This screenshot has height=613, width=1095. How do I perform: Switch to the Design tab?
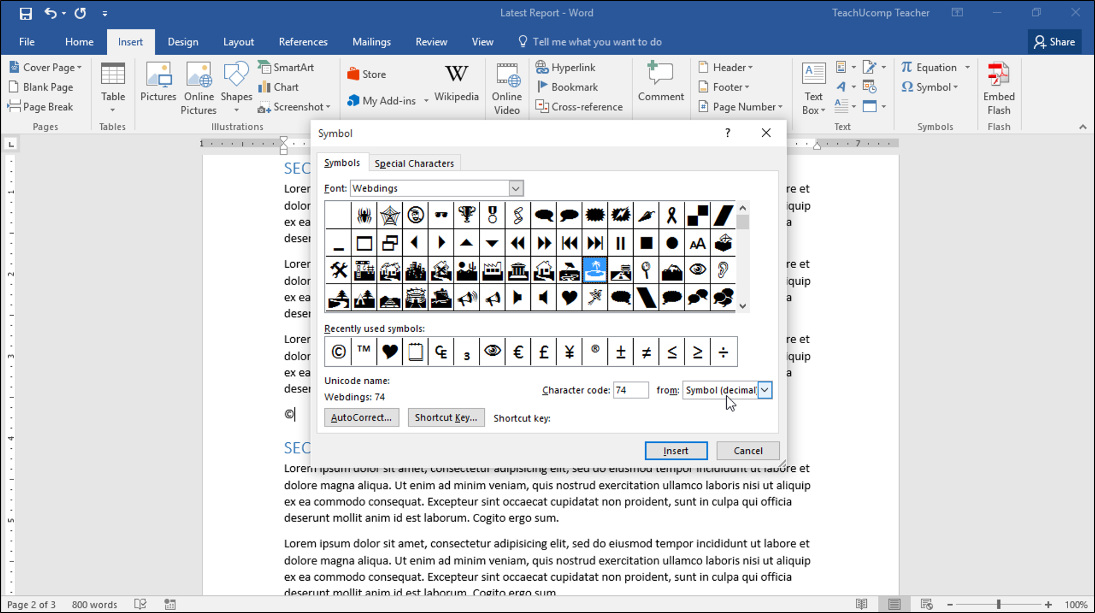[183, 42]
